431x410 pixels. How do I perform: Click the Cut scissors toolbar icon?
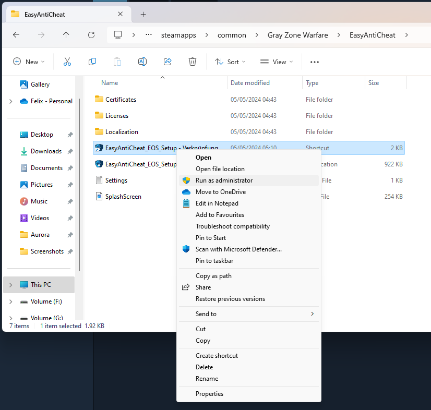pyautogui.click(x=67, y=62)
